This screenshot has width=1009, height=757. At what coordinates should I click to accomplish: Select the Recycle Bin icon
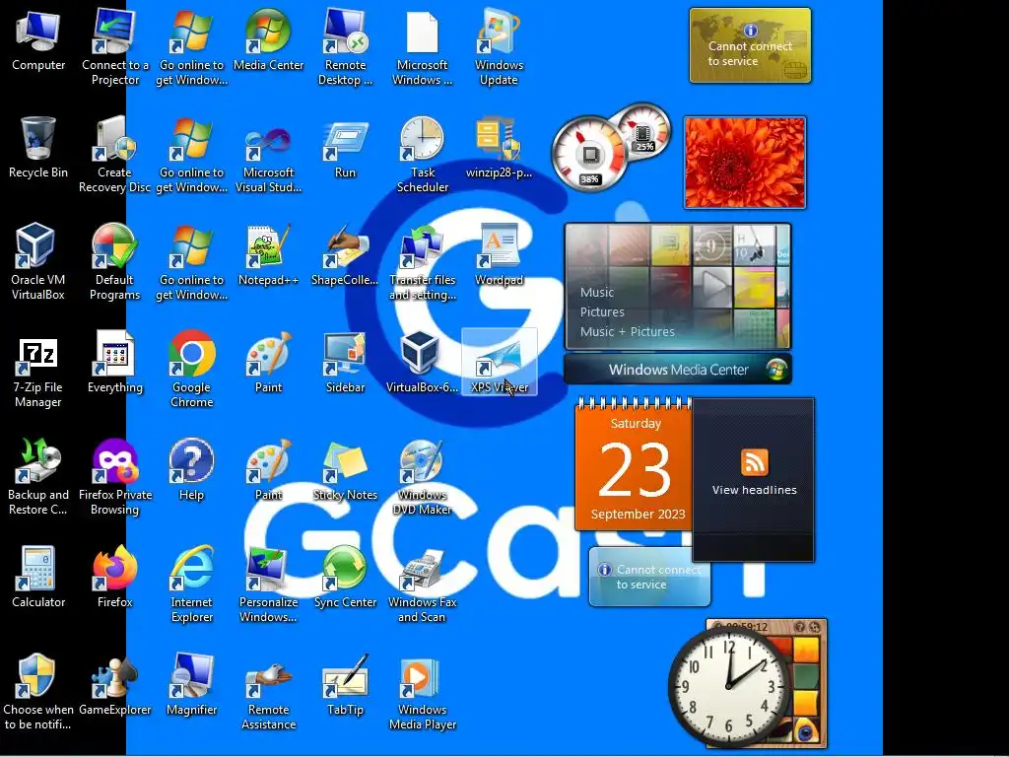pos(38,148)
